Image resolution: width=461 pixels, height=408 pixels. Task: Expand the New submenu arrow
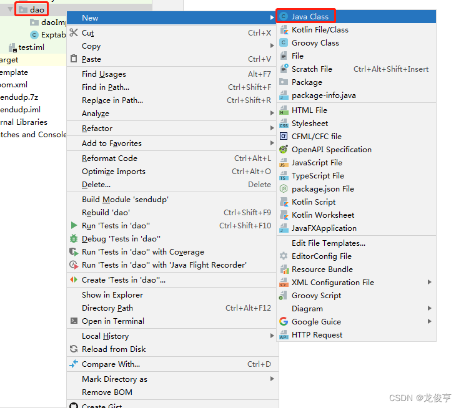pyautogui.click(x=272, y=17)
